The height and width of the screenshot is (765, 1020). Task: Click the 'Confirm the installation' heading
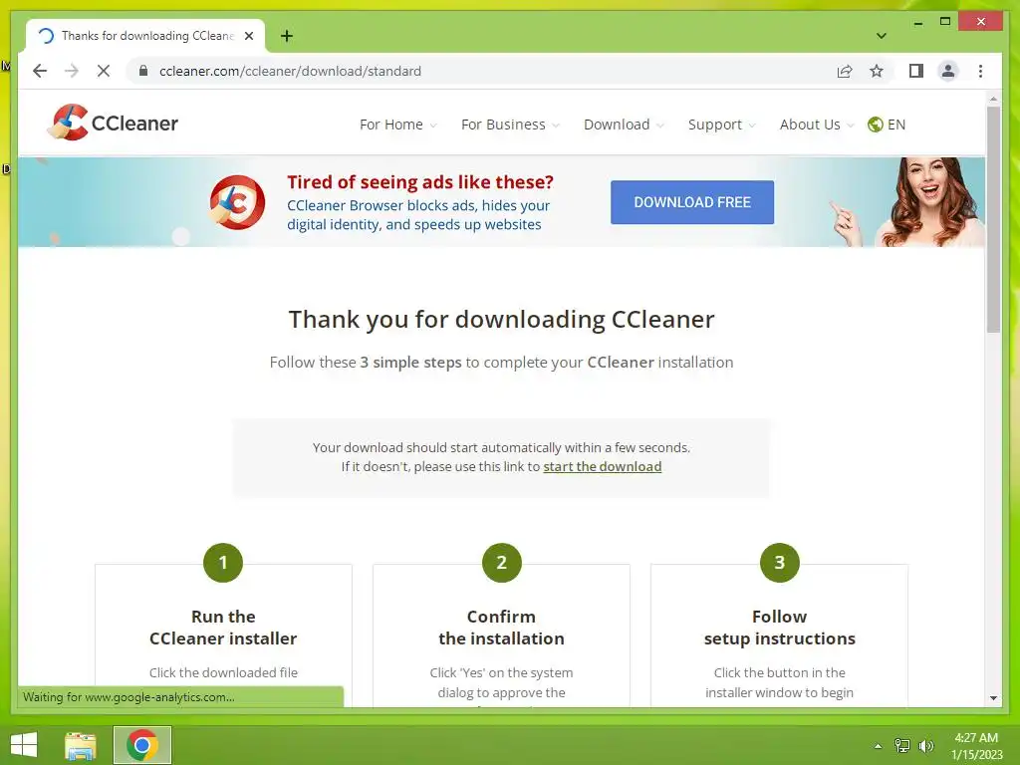point(502,628)
